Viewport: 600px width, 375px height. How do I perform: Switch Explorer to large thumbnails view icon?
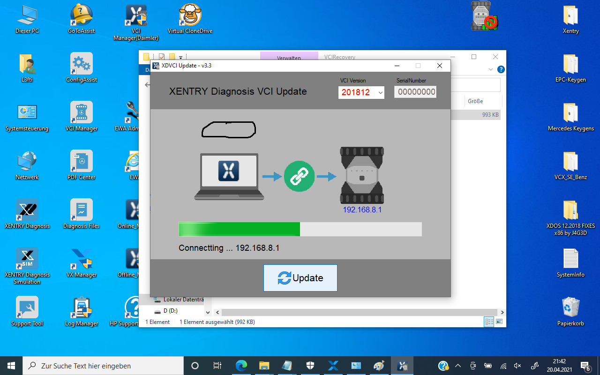(x=499, y=322)
